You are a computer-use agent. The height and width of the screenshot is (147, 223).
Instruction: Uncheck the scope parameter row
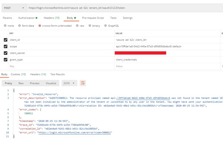click(x=6, y=46)
